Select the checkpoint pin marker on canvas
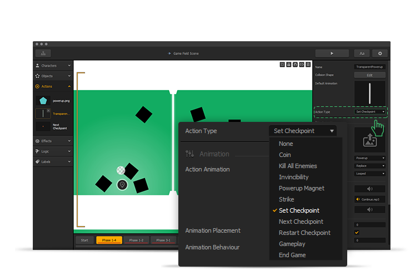This screenshot has width=420, height=280. [x=122, y=185]
